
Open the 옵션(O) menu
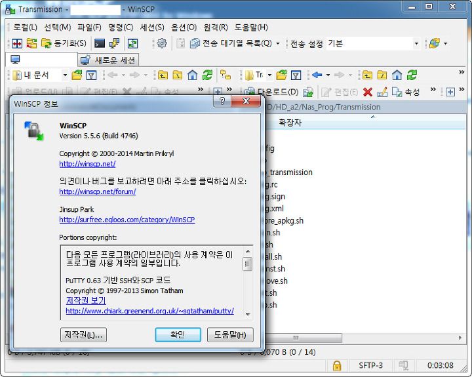[x=184, y=28]
